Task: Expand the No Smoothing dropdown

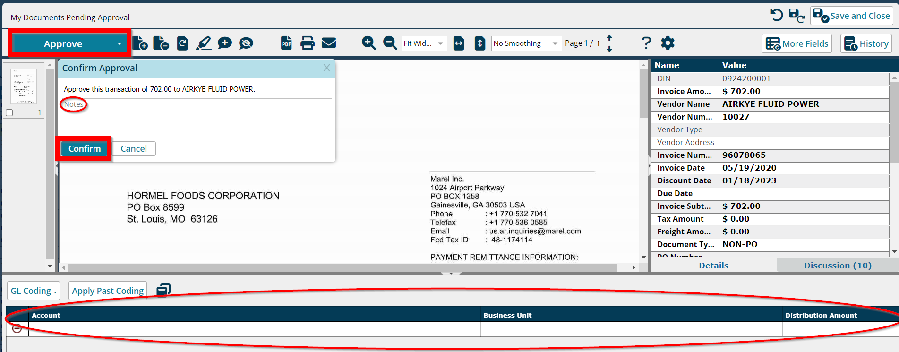Action: 526,43
